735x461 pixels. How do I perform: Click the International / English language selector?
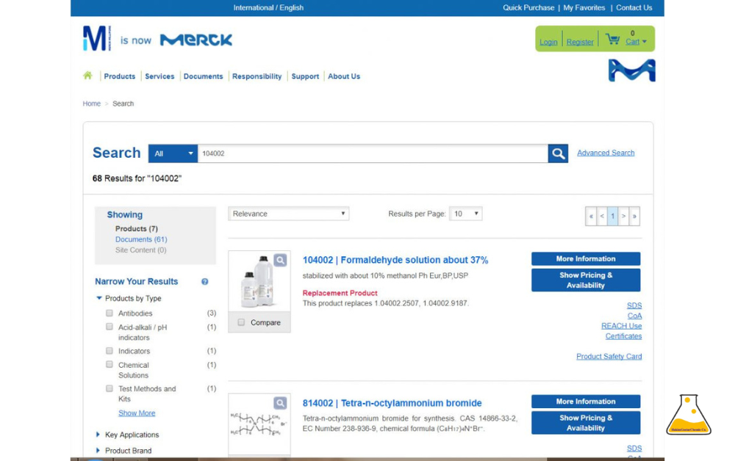pos(268,7)
